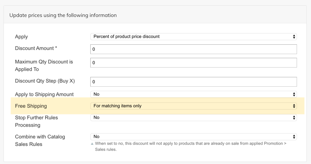Select the Discount Qty Step (Buy X) field
The height and width of the screenshot is (164, 311).
coord(193,82)
